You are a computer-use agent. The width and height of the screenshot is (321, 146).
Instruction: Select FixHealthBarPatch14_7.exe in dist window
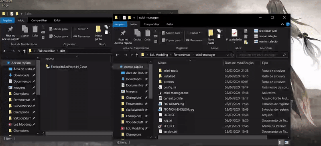click(67, 67)
